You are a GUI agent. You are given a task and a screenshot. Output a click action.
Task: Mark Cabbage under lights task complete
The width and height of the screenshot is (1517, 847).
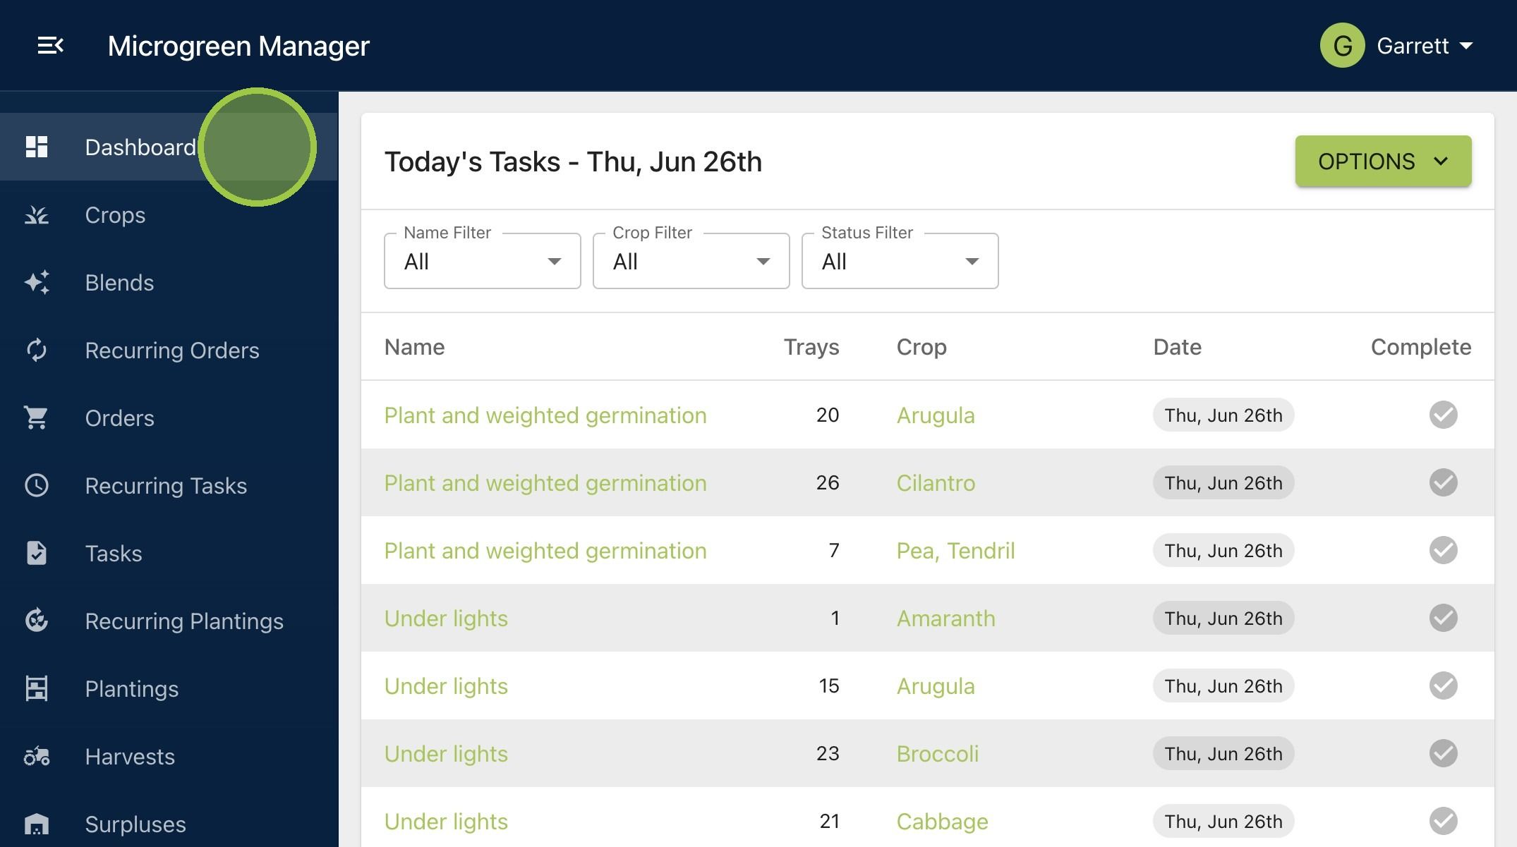pyautogui.click(x=1444, y=821)
